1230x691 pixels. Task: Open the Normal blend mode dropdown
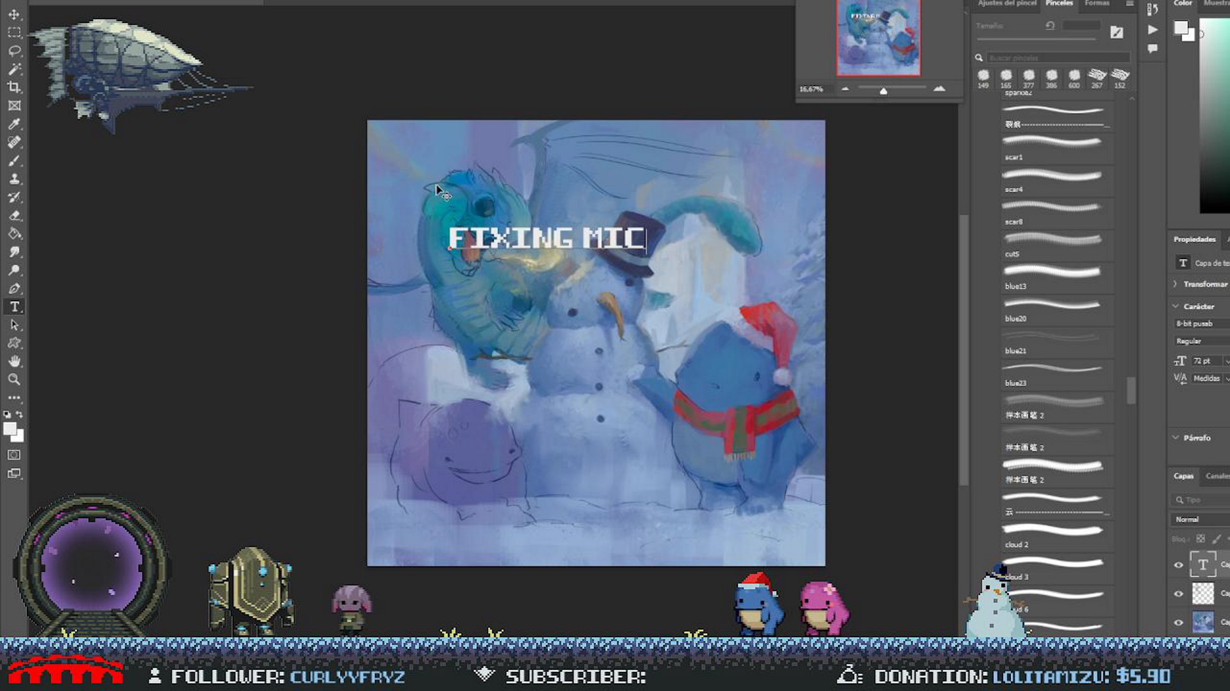tap(1201, 520)
